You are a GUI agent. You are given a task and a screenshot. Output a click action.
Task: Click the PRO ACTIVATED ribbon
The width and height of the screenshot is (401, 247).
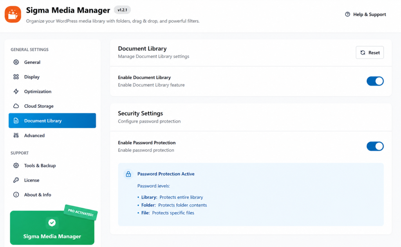pyautogui.click(x=81, y=213)
